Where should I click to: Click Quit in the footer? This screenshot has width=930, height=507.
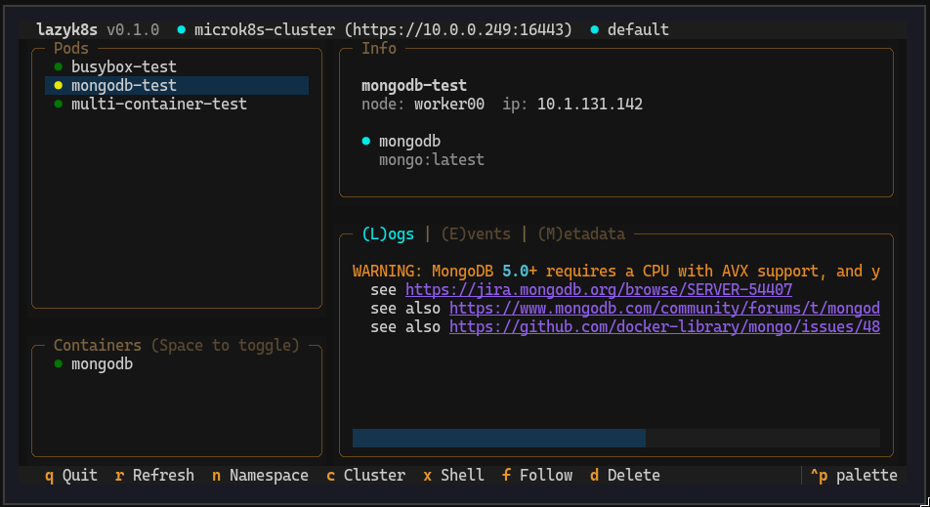tap(71, 475)
